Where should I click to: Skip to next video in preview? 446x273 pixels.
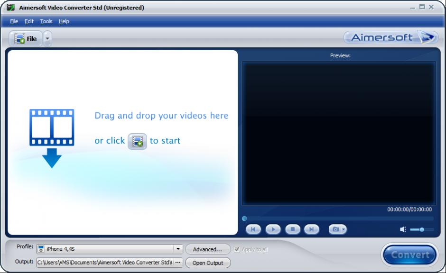pos(311,229)
